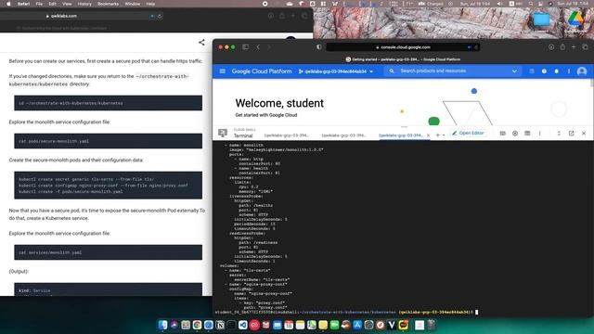Click the cat services/monolith.yaml code block
Screen dimensions: 594x334
pos(108,252)
